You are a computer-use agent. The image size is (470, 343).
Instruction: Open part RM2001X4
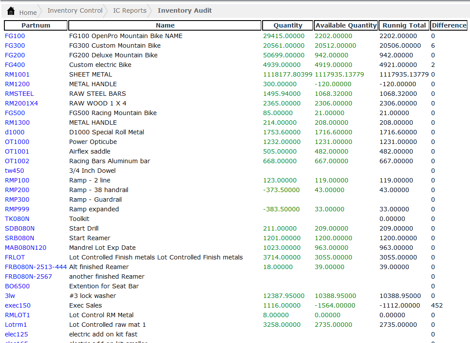pos(21,103)
